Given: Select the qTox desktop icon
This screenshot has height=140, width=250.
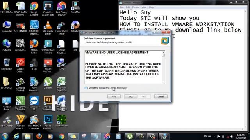Looking at the screenshot, I should [x=34, y=65].
